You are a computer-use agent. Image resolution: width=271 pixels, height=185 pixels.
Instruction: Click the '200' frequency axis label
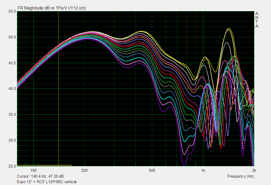pos(84,170)
